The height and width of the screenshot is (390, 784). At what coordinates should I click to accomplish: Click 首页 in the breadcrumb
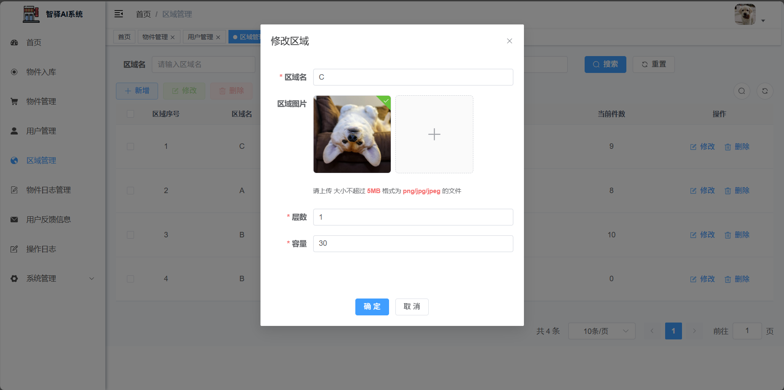(x=143, y=14)
